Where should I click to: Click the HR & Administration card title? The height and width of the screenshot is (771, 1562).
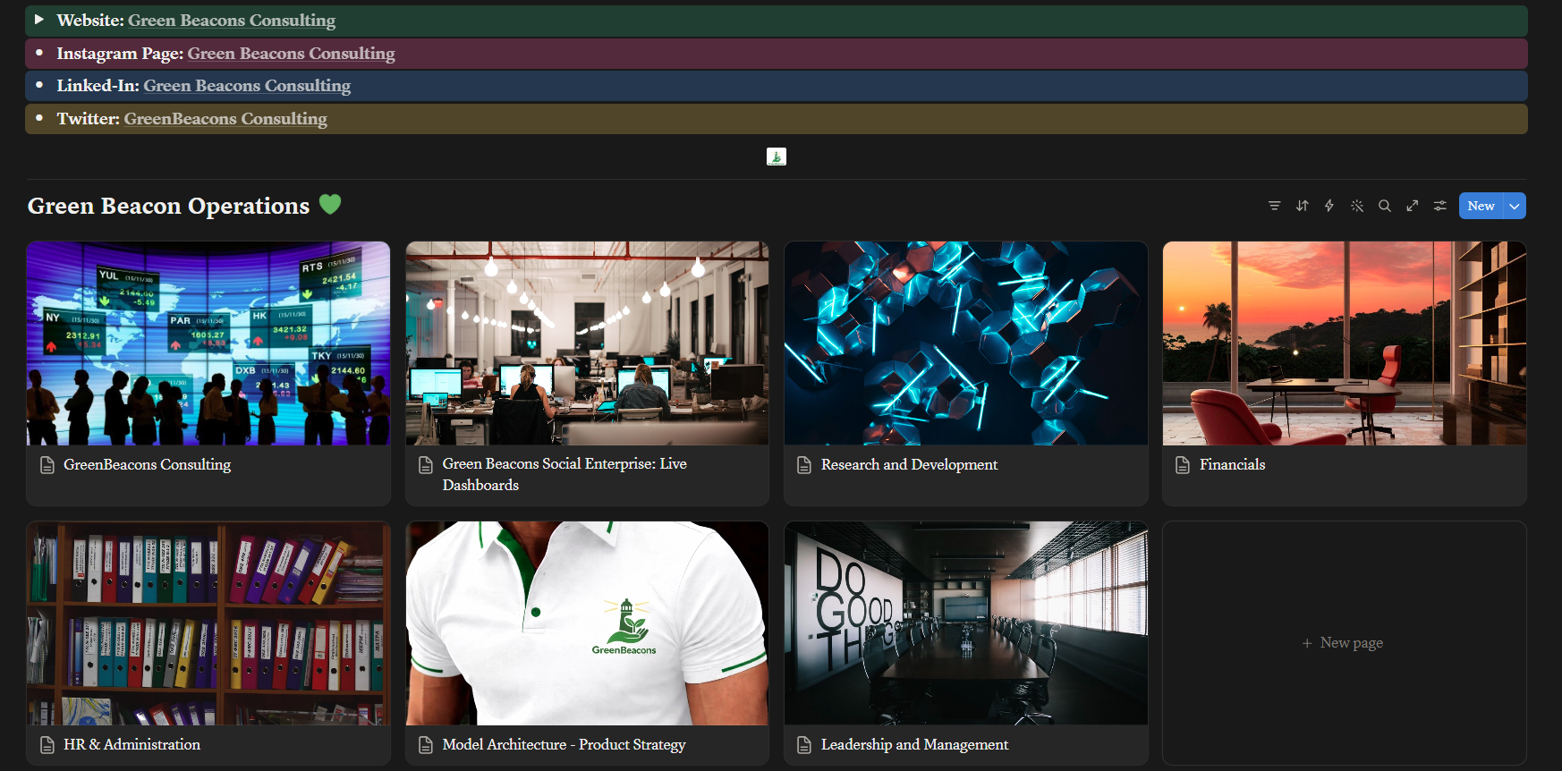pyautogui.click(x=132, y=744)
